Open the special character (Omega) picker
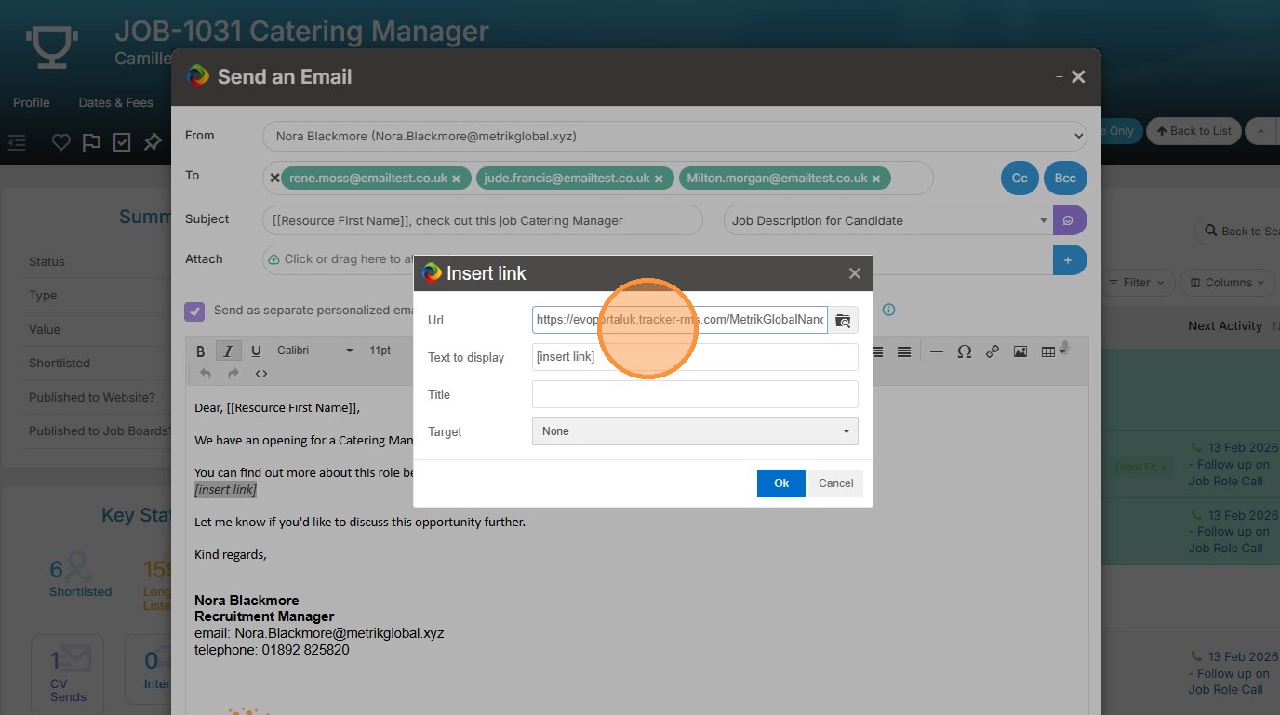 [x=965, y=351]
